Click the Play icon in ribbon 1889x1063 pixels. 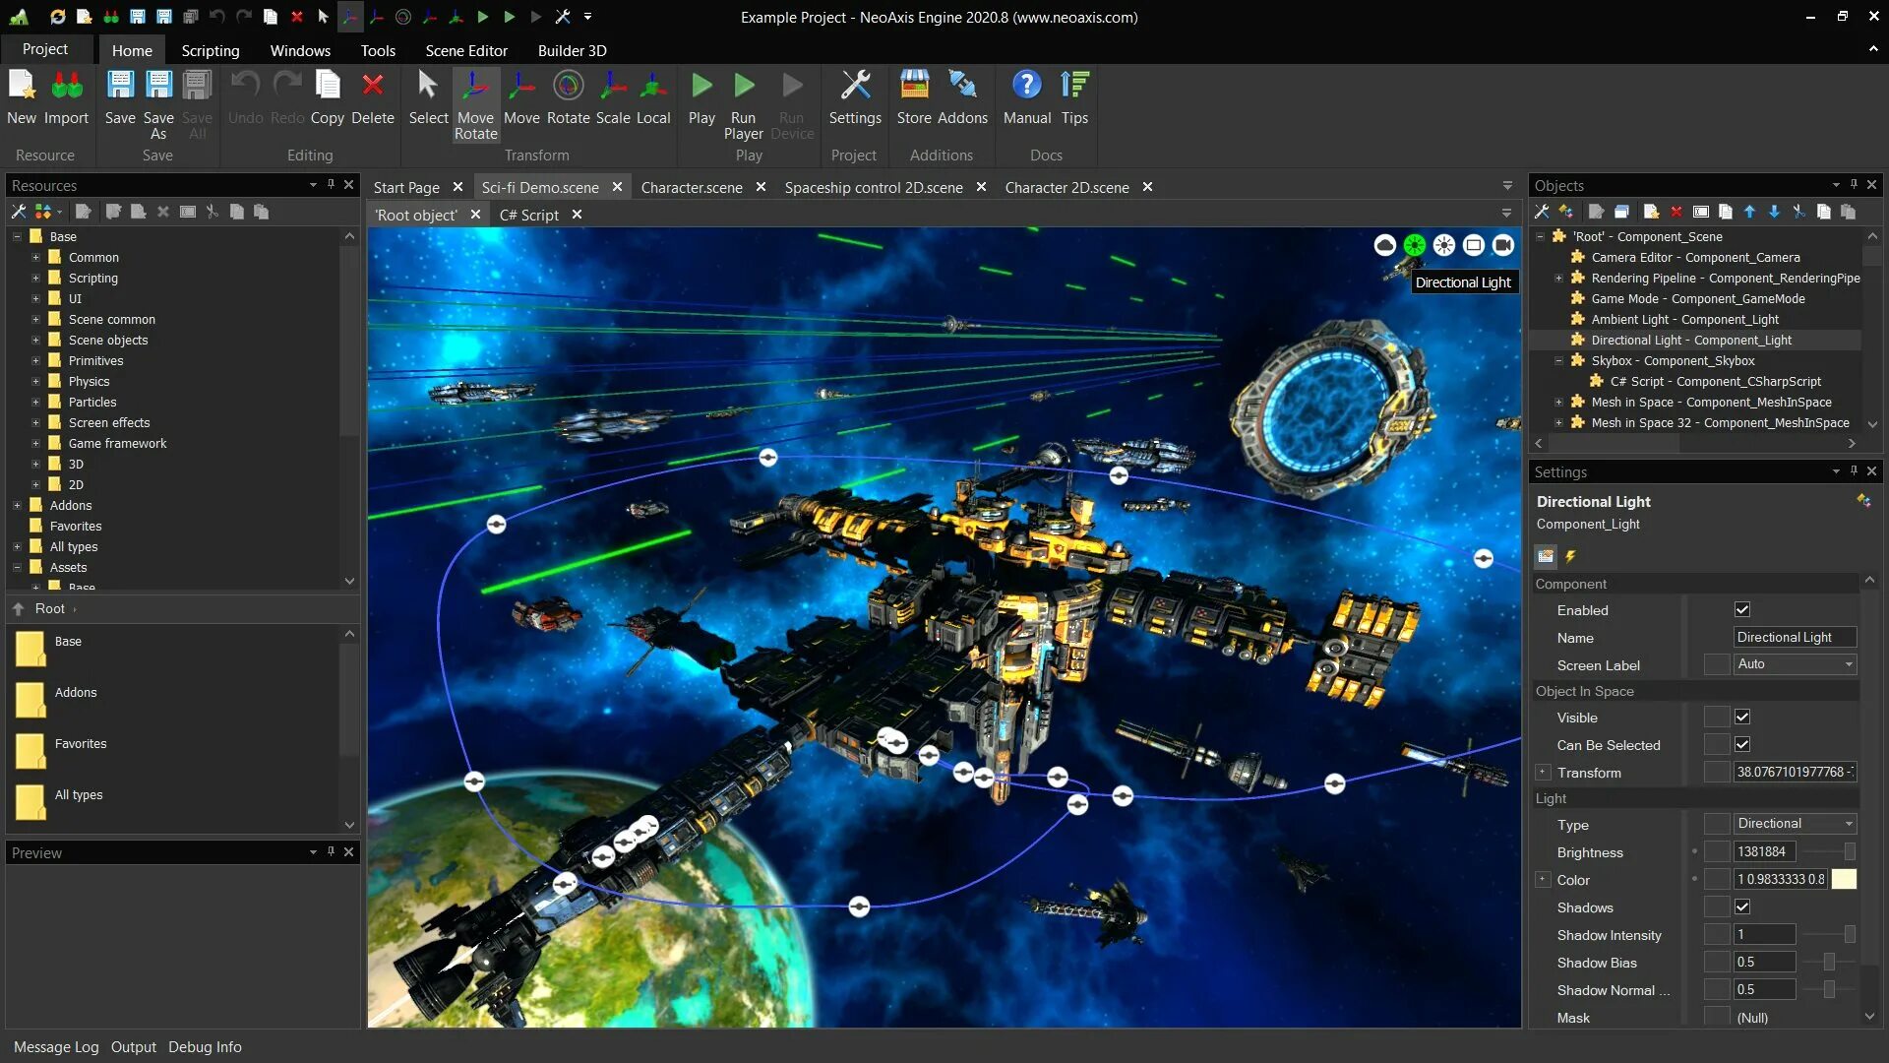(701, 87)
